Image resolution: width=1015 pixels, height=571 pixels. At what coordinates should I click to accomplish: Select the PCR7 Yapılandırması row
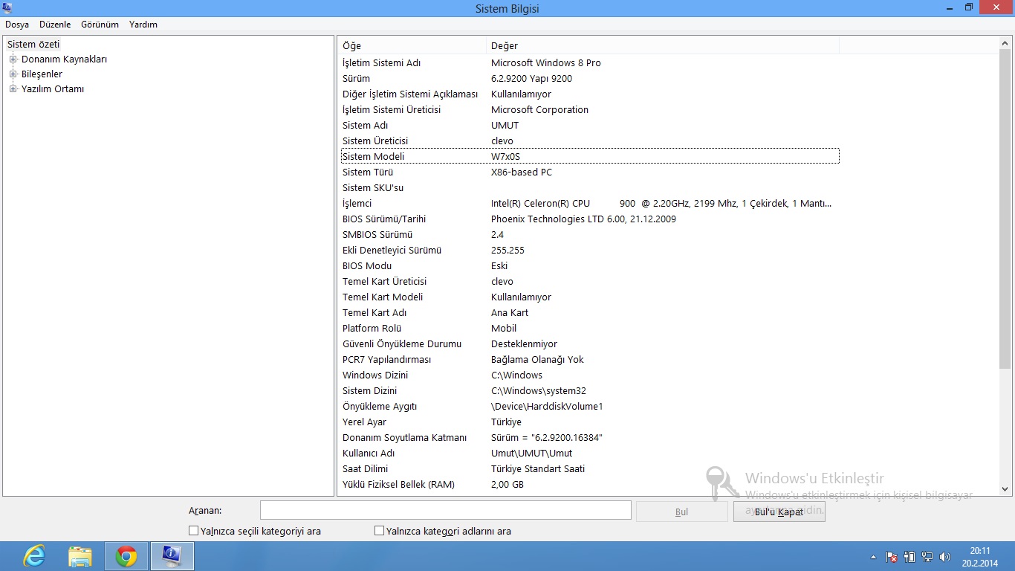coord(590,360)
